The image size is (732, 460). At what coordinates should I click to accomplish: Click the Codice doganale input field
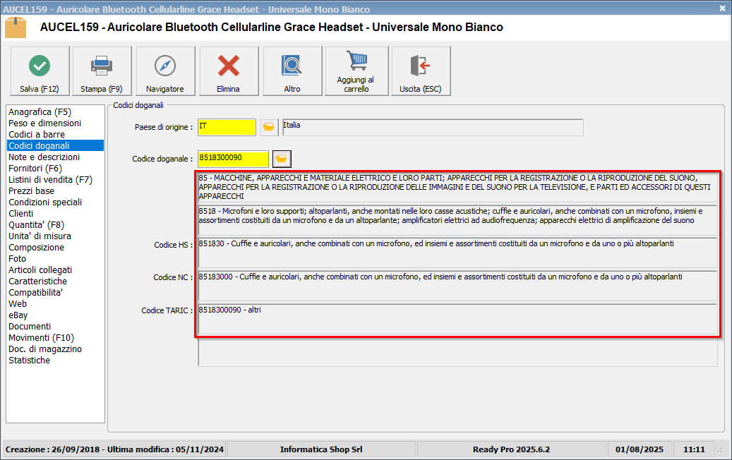pyautogui.click(x=233, y=159)
